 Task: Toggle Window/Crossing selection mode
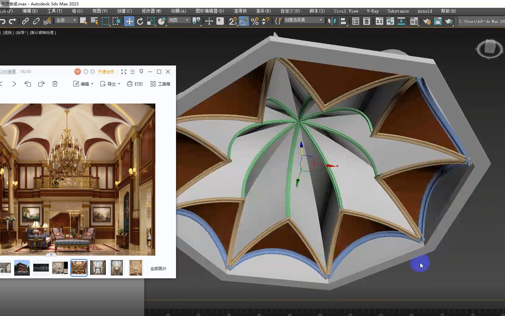click(x=116, y=21)
